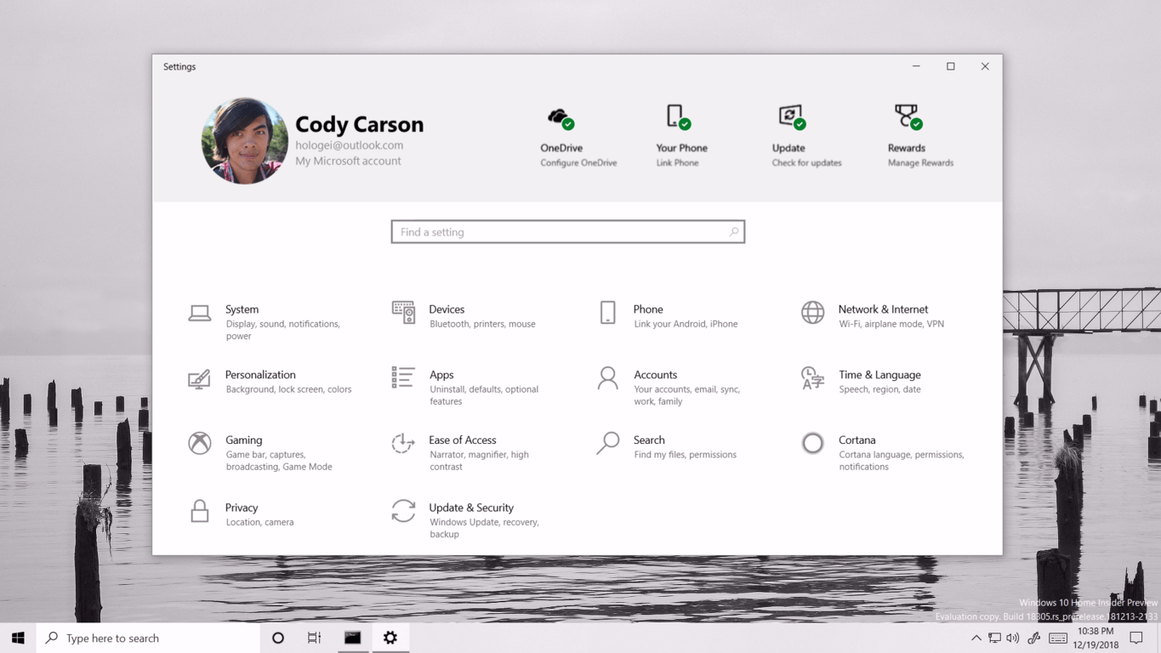Open the volume control in system tray
Screen dimensions: 1161x653
pos(1012,638)
